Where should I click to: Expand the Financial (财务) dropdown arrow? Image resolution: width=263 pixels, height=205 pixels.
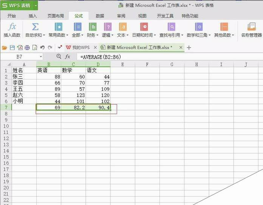click(97, 35)
